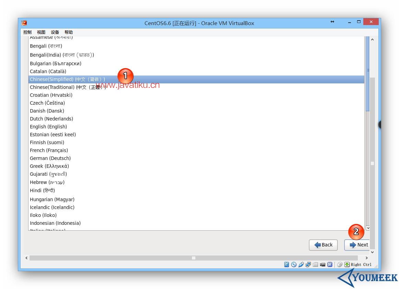Click the keyboard capture green arrow icon
The height and width of the screenshot is (289, 399).
click(x=347, y=265)
